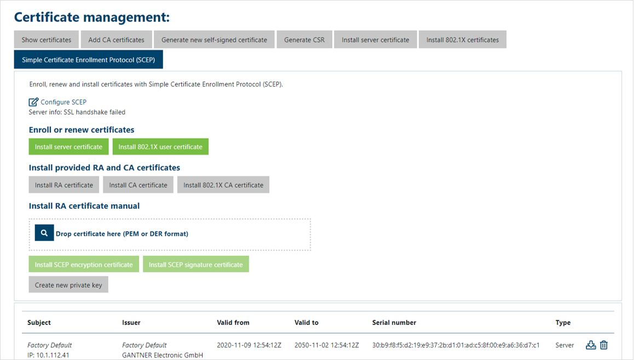The width and height of the screenshot is (634, 360).
Task: Click the Drop certificate here text
Action: point(122,234)
